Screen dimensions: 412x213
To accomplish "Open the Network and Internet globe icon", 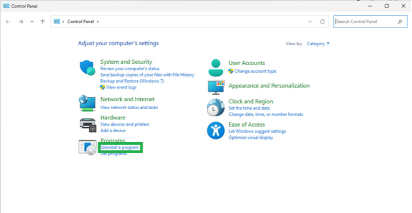I will (x=87, y=103).
